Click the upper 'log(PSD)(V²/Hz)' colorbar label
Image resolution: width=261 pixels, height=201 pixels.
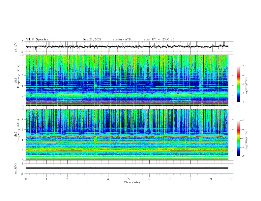point(247,86)
